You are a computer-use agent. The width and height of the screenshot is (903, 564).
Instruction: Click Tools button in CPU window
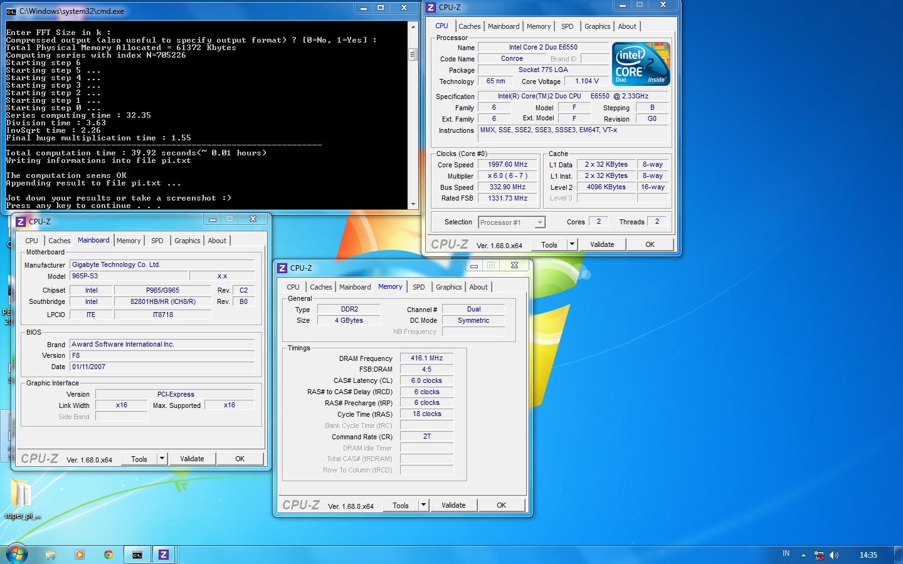point(549,244)
